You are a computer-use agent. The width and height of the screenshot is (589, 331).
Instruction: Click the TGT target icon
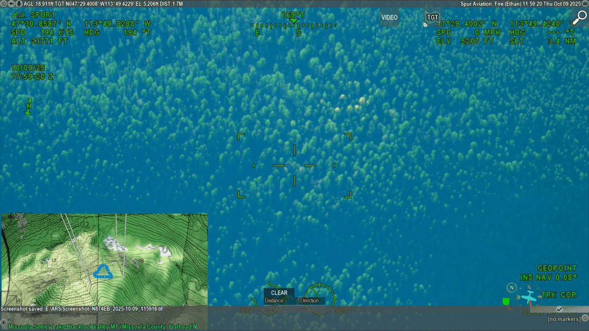click(x=432, y=18)
